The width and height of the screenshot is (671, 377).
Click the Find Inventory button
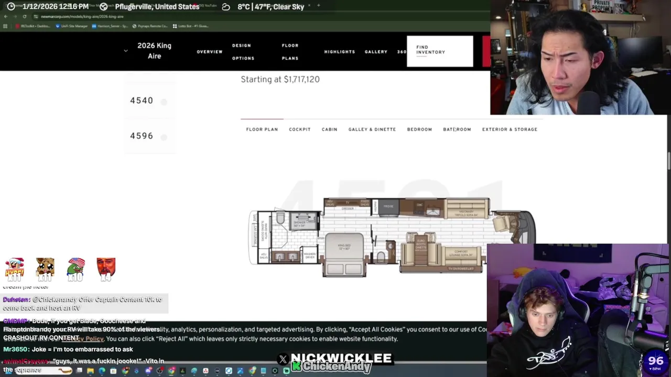[440, 51]
